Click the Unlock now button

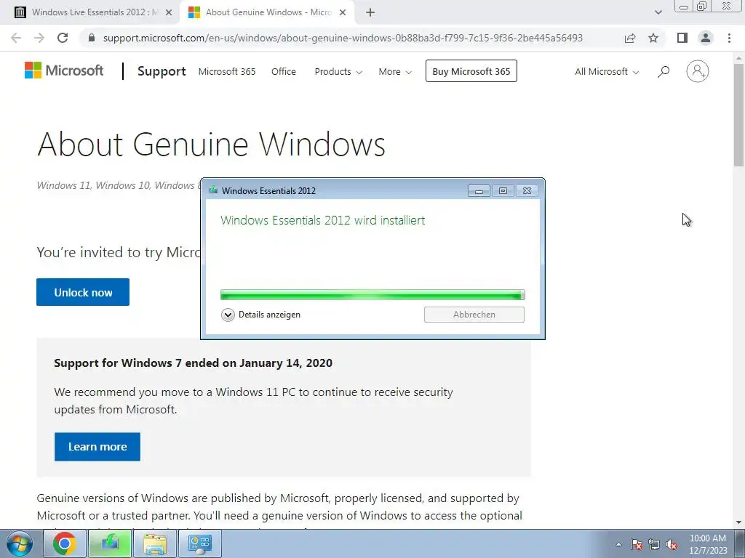(83, 292)
